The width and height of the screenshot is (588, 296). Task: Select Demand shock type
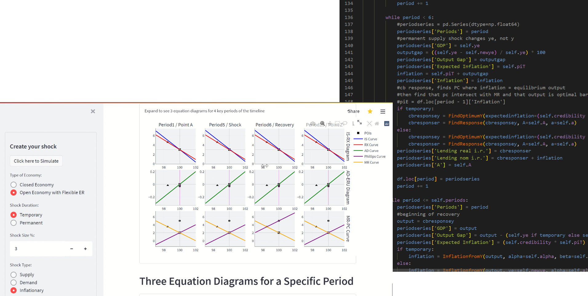click(x=14, y=283)
